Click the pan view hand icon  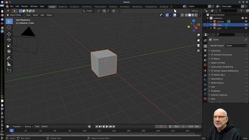point(198,40)
